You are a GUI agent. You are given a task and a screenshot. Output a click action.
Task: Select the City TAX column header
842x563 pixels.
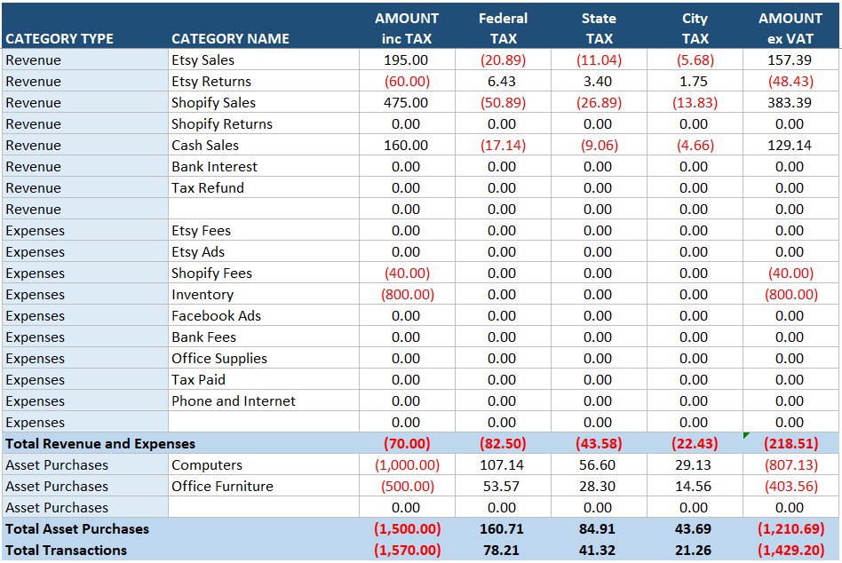(695, 28)
